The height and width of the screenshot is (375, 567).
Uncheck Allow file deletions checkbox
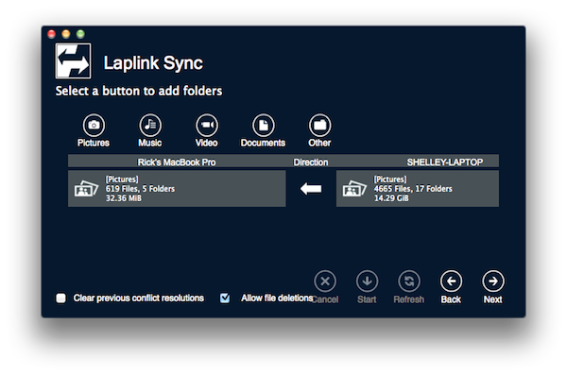point(225,298)
